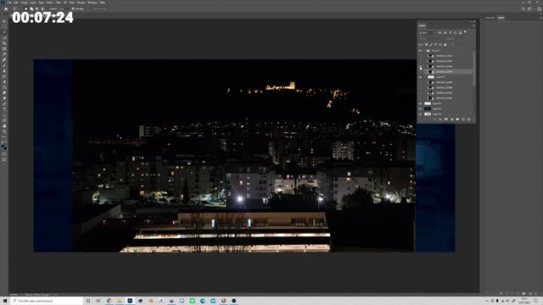Create a new layer in Layers panel
This screenshot has height=305, width=543.
coord(463,119)
